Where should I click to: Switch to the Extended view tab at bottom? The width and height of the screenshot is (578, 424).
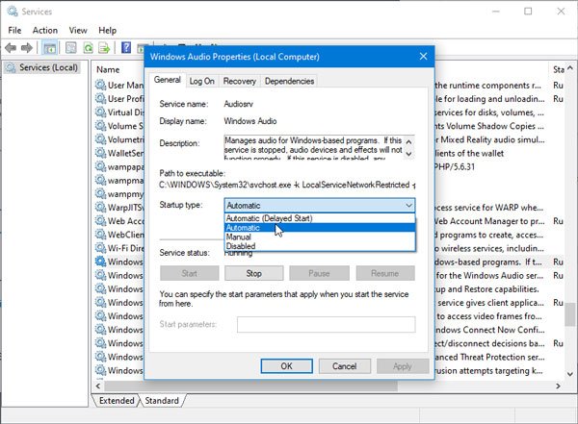[x=117, y=400]
